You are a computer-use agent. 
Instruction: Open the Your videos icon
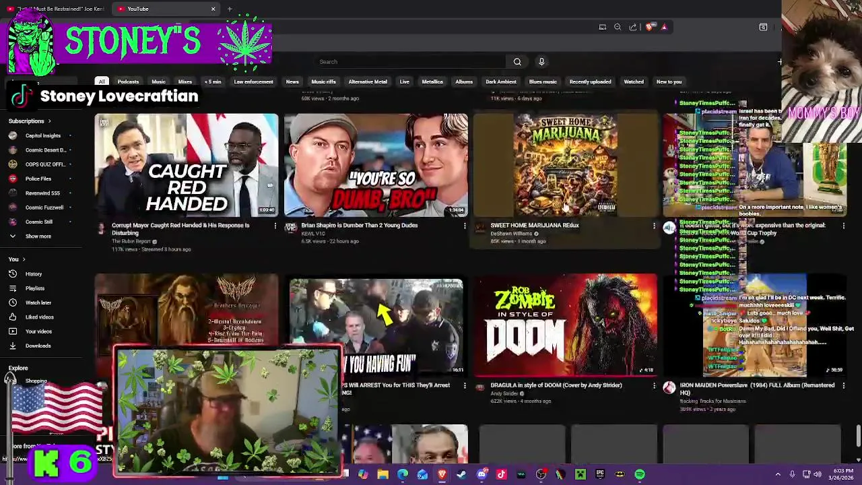click(x=13, y=331)
